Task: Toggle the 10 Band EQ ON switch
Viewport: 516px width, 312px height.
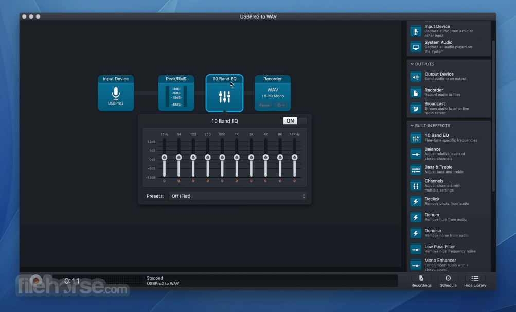Action: (x=295, y=120)
